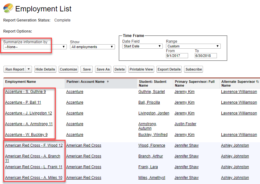Open Accenture account in S. Guthrie row

75,91
